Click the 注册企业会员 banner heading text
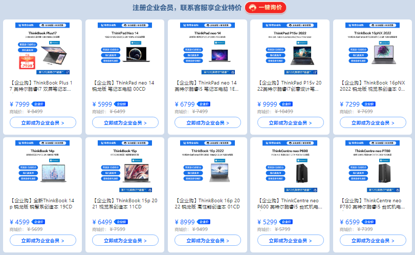The width and height of the screenshot is (415, 255). click(x=187, y=8)
